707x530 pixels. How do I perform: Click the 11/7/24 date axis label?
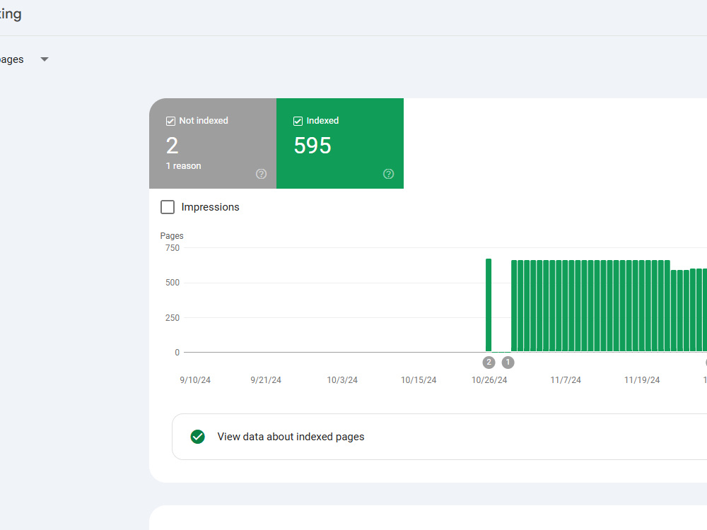pyautogui.click(x=566, y=380)
